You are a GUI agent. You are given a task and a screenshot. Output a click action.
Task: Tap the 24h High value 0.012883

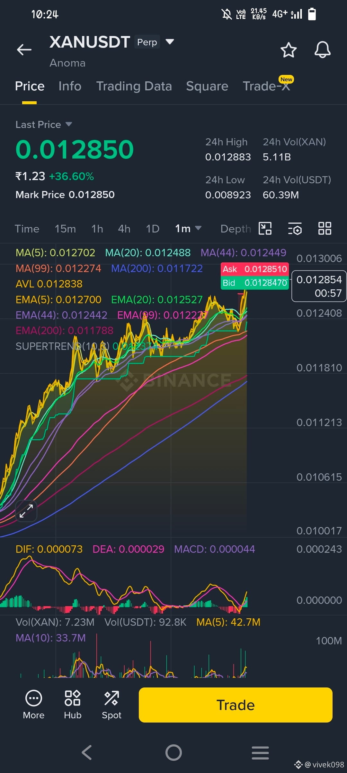(x=228, y=157)
